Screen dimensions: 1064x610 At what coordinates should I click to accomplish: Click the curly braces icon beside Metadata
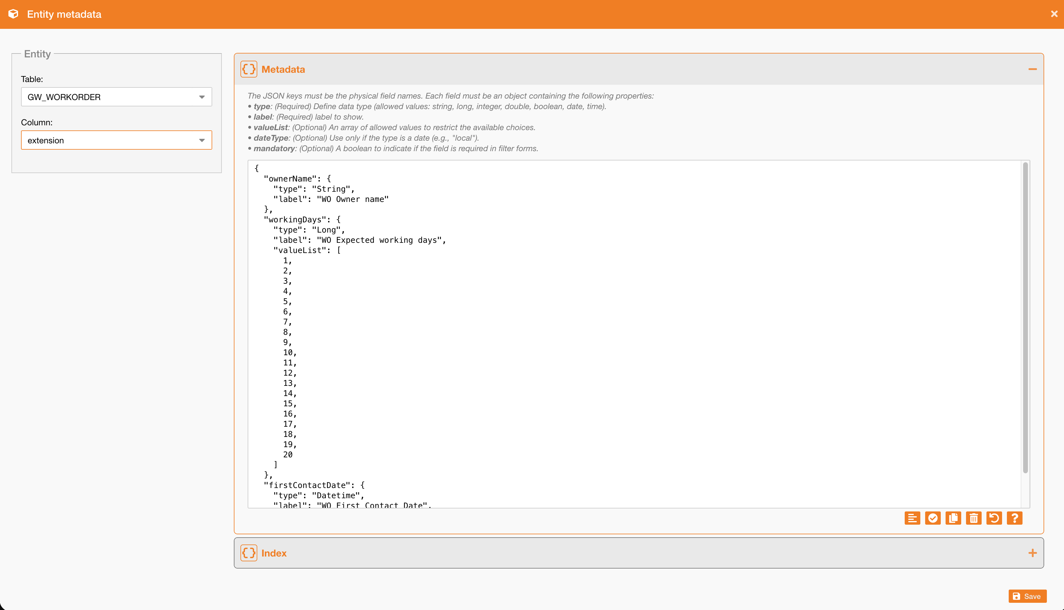(x=249, y=69)
